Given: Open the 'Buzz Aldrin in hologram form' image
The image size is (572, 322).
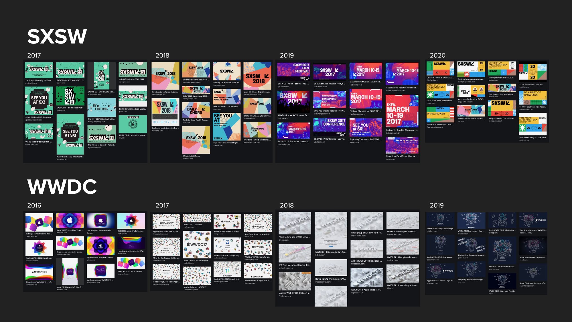Looking at the screenshot, I should (x=330, y=72).
